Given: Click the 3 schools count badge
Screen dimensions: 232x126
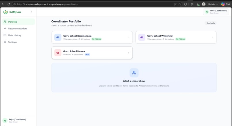Looking at the screenshot, I should 210,23.
